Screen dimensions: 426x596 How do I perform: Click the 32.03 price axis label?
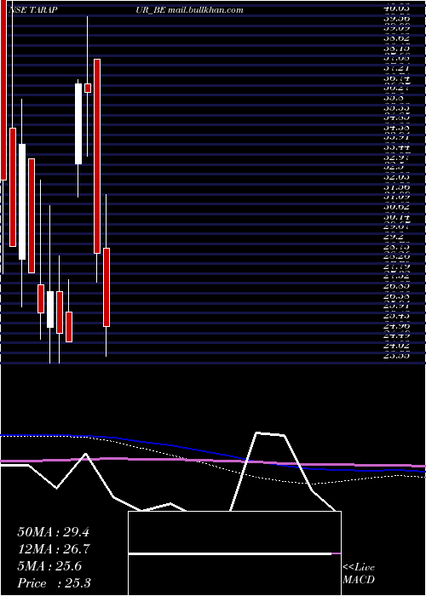396,177
